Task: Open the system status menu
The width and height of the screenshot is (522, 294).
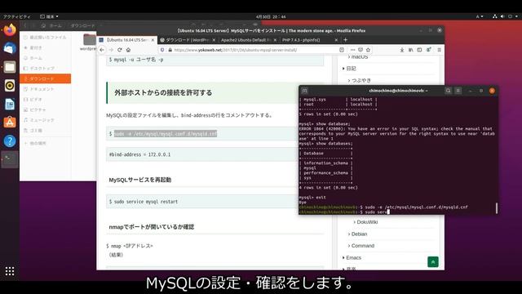Action: click(x=506, y=16)
